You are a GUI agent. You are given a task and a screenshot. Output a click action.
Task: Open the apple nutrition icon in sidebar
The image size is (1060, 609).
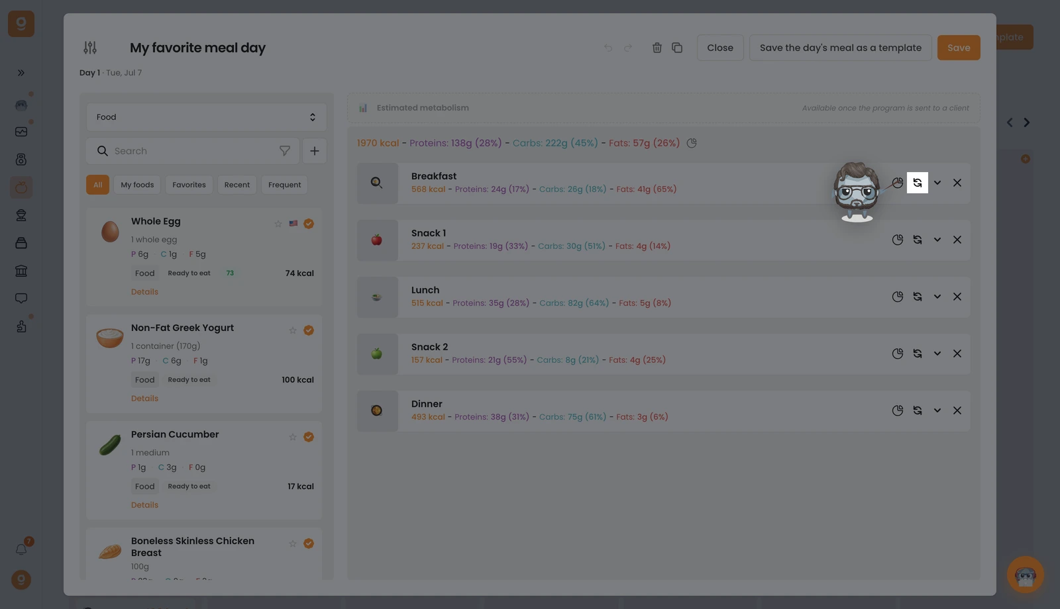point(21,187)
